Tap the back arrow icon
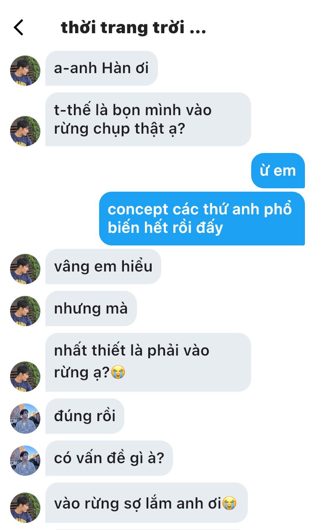 pos(18,27)
